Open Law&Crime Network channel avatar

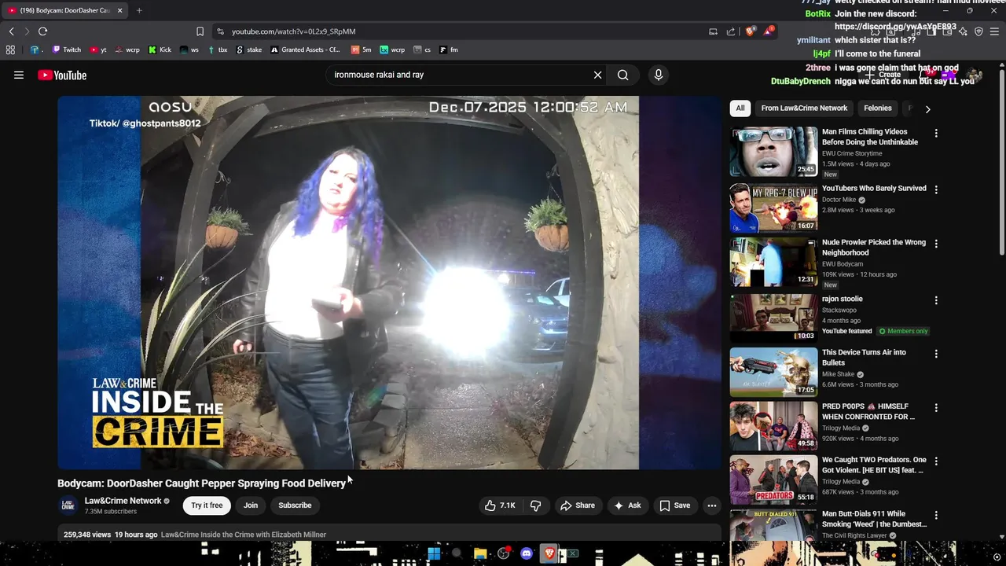(x=68, y=505)
